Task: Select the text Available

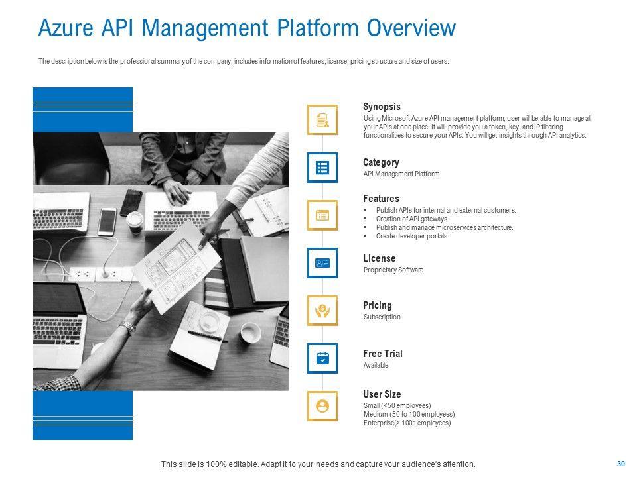Action: pyautogui.click(x=376, y=365)
